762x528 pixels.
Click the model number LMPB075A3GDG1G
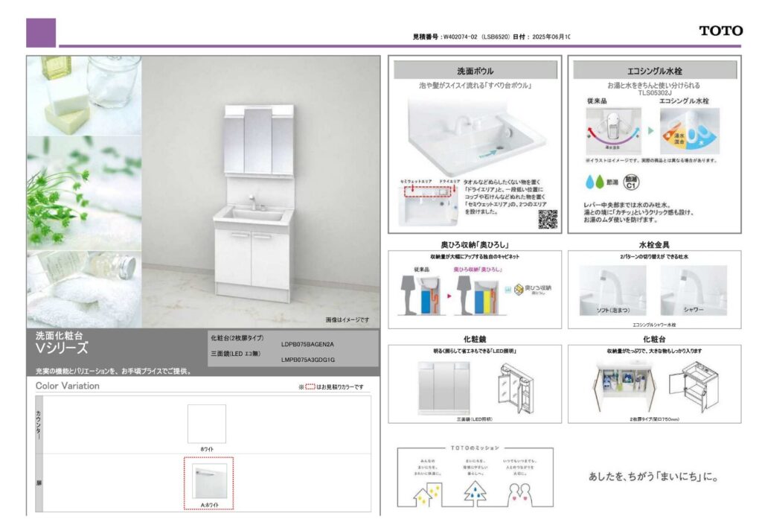[307, 360]
